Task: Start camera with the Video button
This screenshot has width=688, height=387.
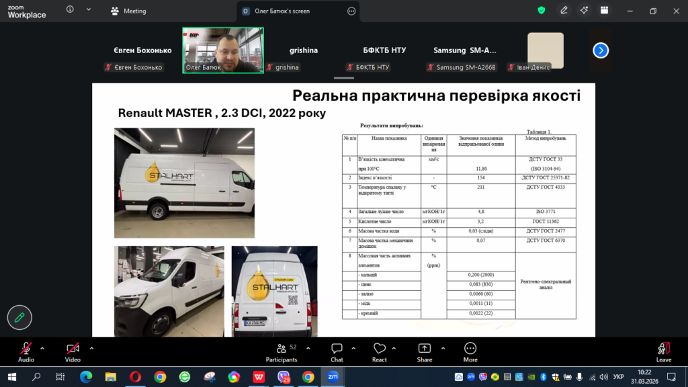Action: (73, 349)
